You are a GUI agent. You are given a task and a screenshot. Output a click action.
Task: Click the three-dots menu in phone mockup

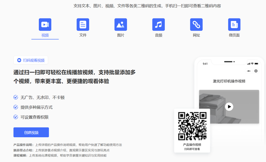249,71
